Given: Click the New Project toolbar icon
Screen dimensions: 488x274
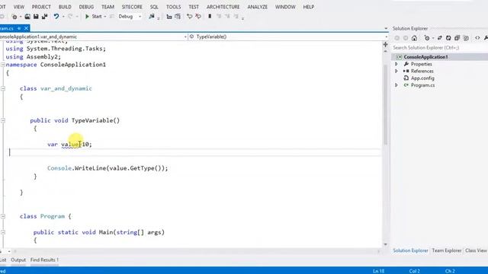Looking at the screenshot, I should click(14, 17).
